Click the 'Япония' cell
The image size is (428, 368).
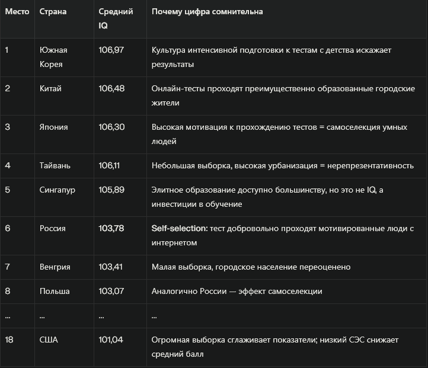53,127
